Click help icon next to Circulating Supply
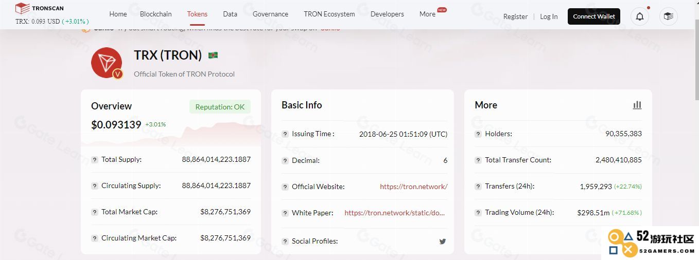 click(94, 186)
